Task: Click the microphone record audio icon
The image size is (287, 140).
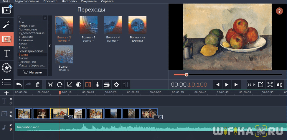Action: (x=97, y=85)
